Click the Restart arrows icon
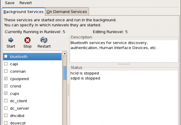 [44, 40]
